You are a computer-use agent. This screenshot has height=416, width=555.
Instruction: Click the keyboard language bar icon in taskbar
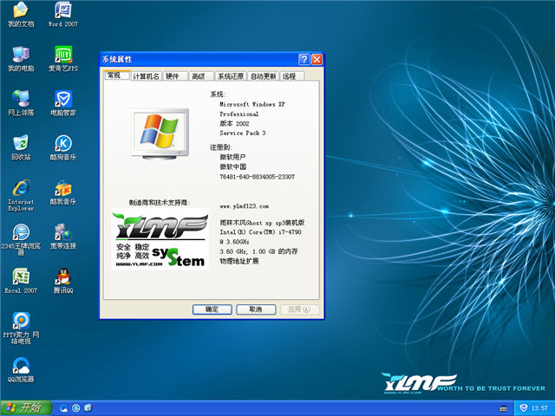(x=503, y=408)
